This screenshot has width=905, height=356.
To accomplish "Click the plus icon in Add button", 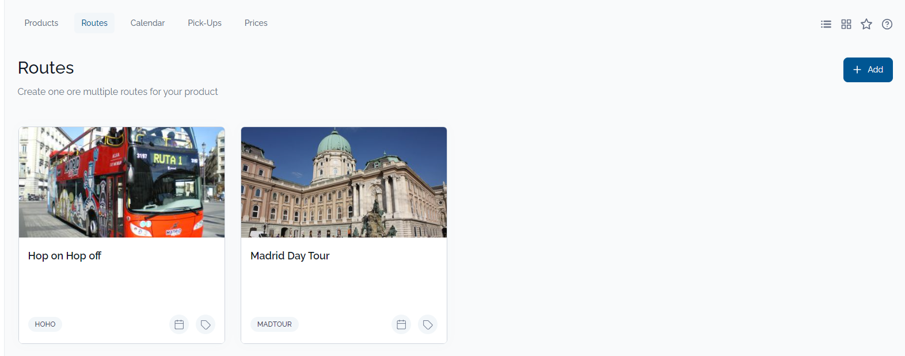I will (857, 70).
